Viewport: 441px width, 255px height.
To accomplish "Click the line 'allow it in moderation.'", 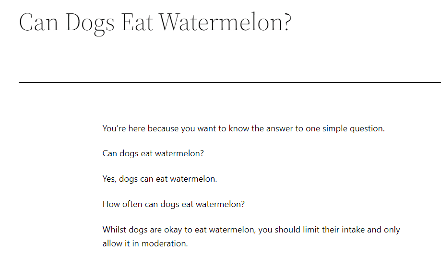I will pyautogui.click(x=145, y=243).
